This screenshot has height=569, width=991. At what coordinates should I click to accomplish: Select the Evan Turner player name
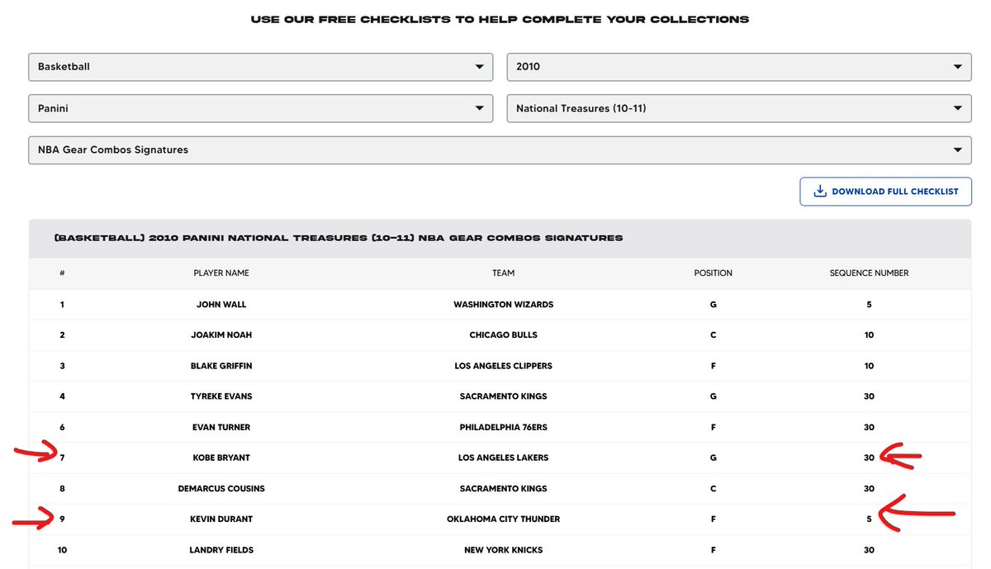221,427
